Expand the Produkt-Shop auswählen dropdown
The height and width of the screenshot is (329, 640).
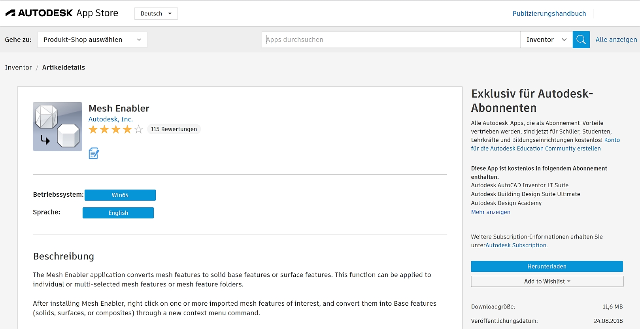coord(92,39)
